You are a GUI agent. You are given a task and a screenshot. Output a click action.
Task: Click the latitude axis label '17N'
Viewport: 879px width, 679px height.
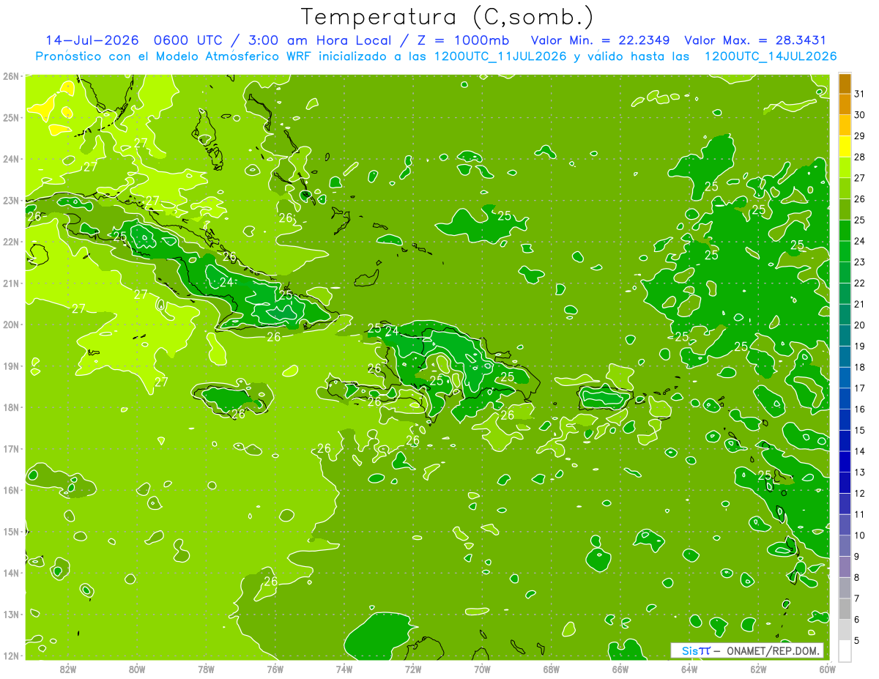pos(10,449)
